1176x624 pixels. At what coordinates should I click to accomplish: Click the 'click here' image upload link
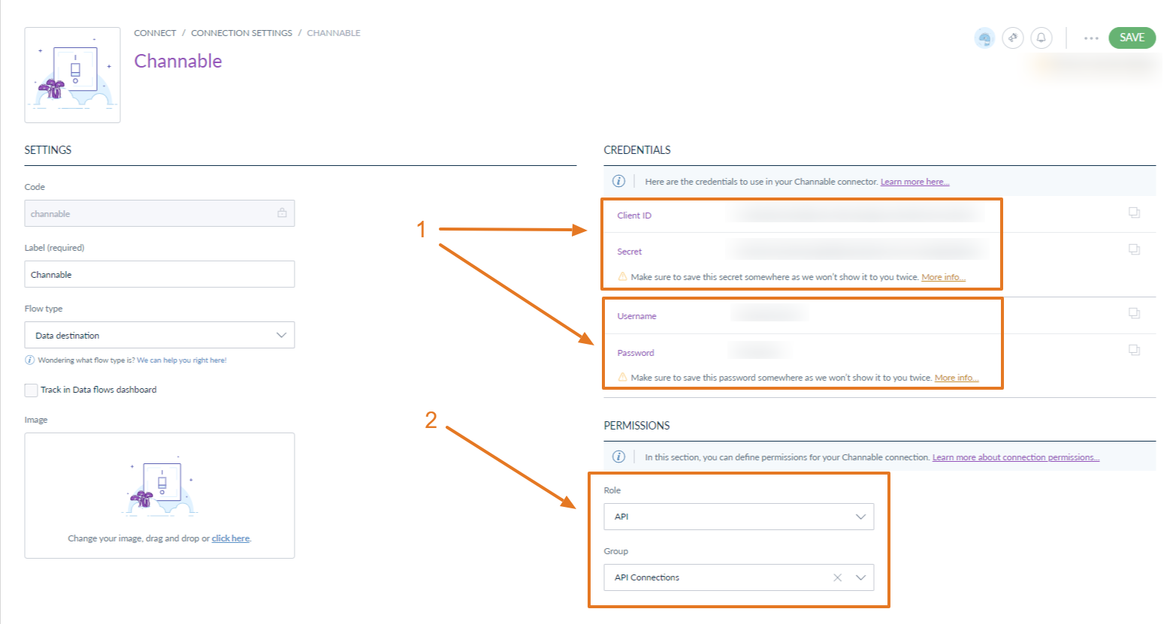pos(231,538)
